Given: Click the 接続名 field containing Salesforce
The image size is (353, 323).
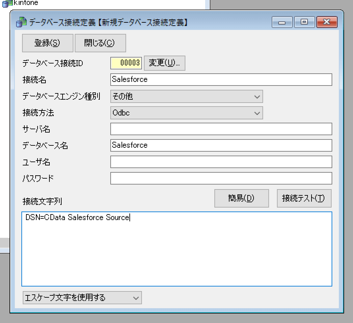Looking at the screenshot, I should [221, 80].
